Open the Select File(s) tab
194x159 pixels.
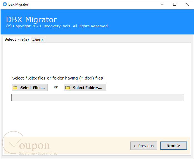17,39
